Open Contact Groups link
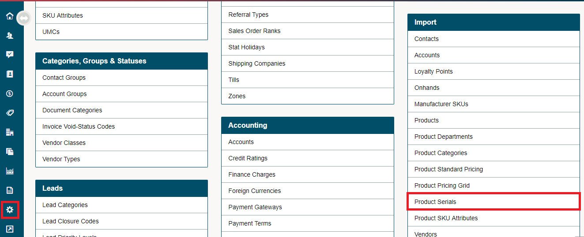 [x=121, y=78]
